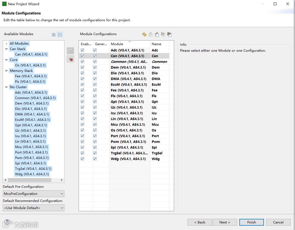295x230 pixels.
Task: Click the Finish button
Action: click(252, 222)
